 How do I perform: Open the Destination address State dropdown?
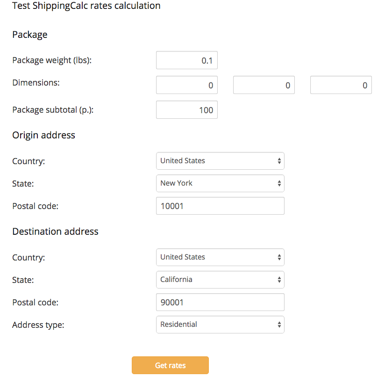tap(220, 280)
